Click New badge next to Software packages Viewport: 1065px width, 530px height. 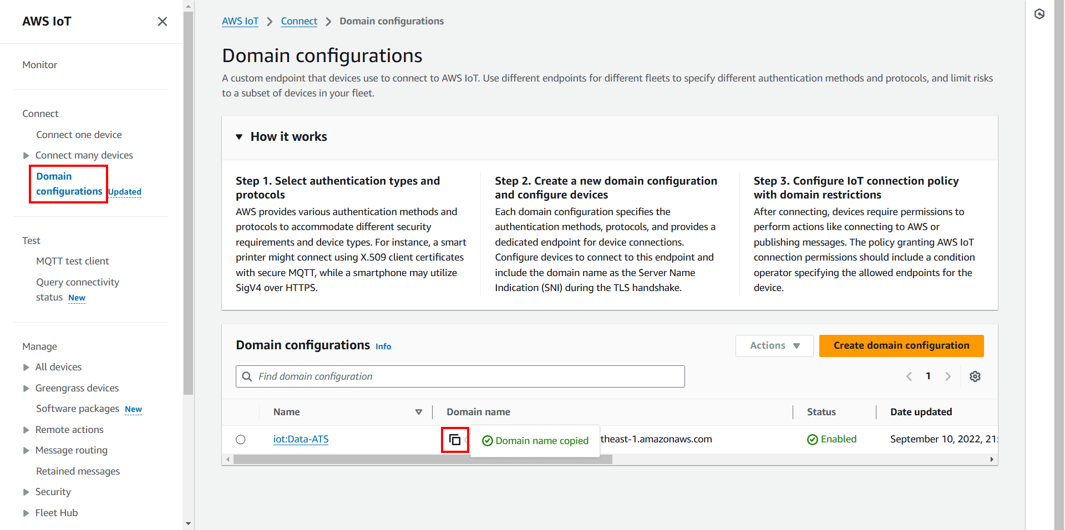pos(133,409)
